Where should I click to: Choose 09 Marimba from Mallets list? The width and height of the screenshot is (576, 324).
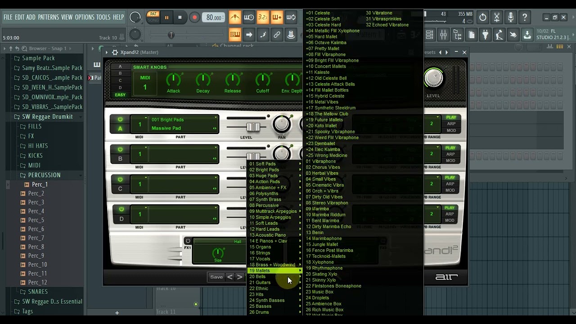pos(317,209)
